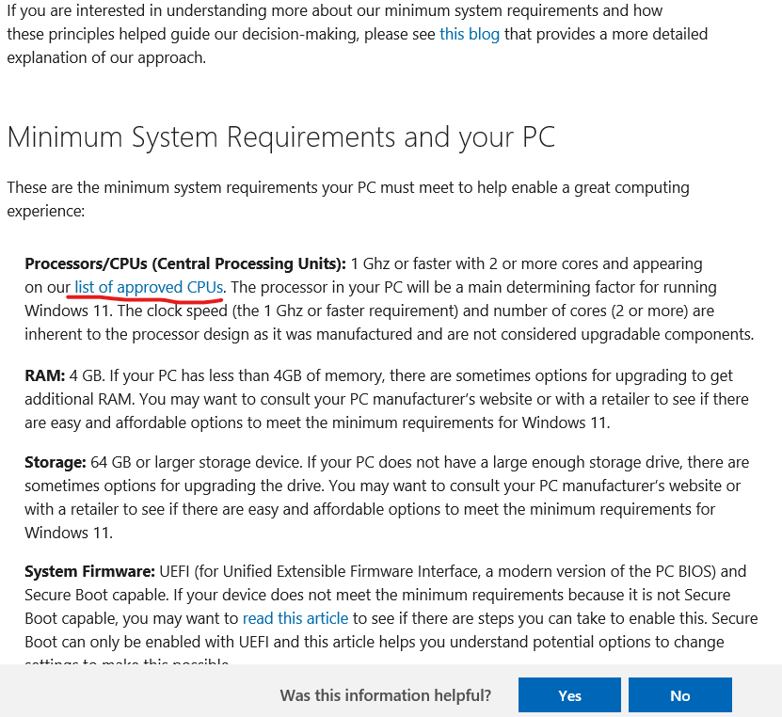
Task: Open the 'list of approved CPUs' link
Action: pyautogui.click(x=149, y=287)
